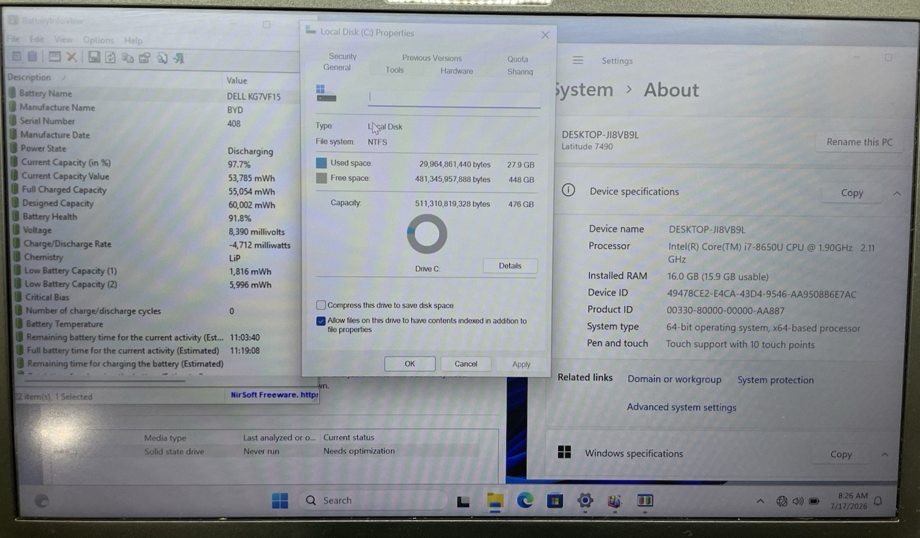Click the find magnifier icon in BatteryInfoView toolbar

coord(162,58)
